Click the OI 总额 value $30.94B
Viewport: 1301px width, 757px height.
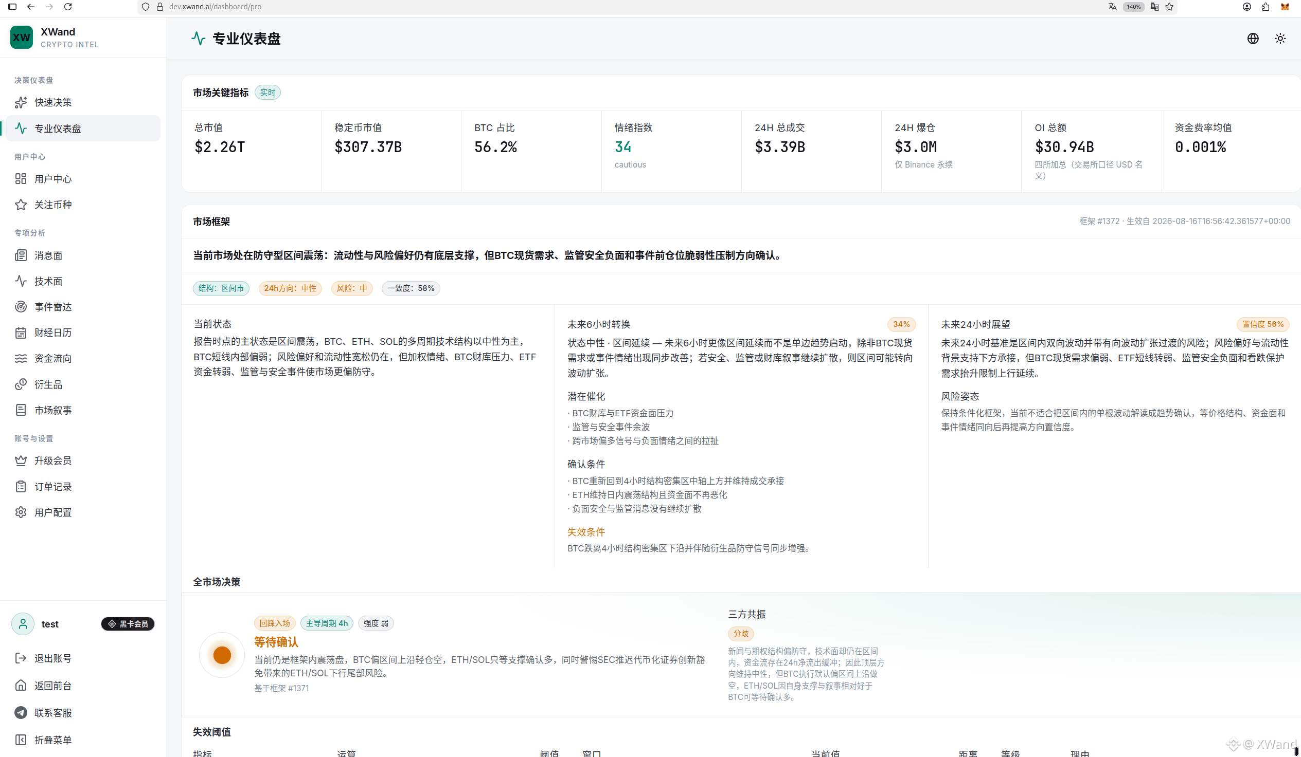pos(1064,147)
